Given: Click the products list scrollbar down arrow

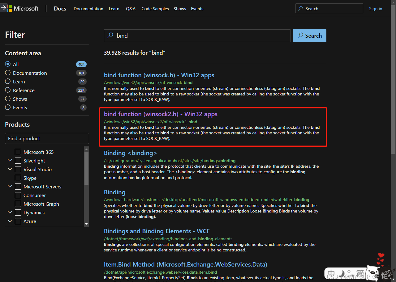Looking at the screenshot, I should pos(87,224).
